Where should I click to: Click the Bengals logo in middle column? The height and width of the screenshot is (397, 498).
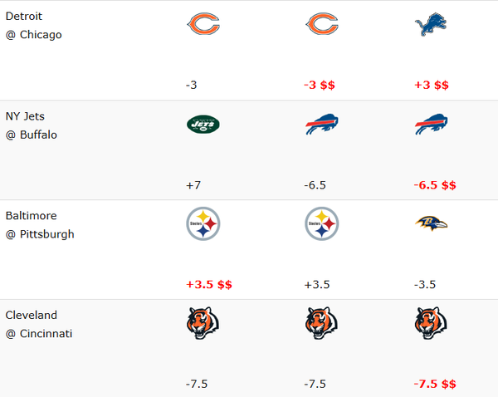[x=321, y=324]
